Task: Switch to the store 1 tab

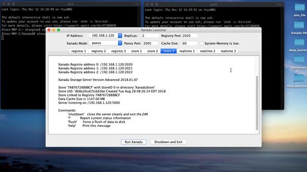Action: (x=136, y=51)
